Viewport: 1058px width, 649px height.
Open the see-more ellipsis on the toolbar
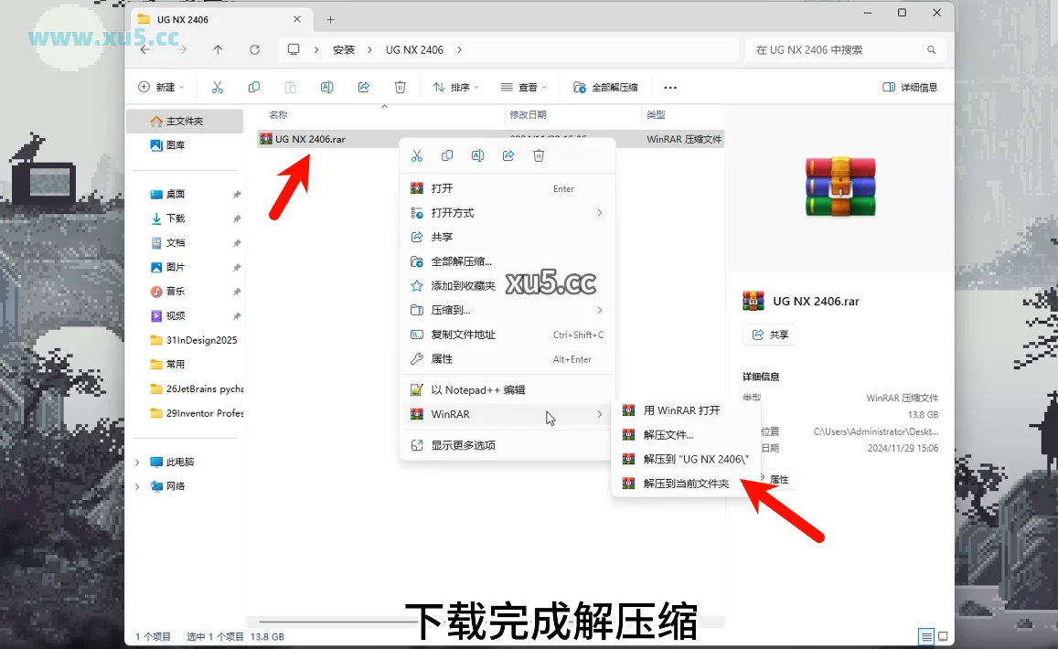click(x=669, y=87)
